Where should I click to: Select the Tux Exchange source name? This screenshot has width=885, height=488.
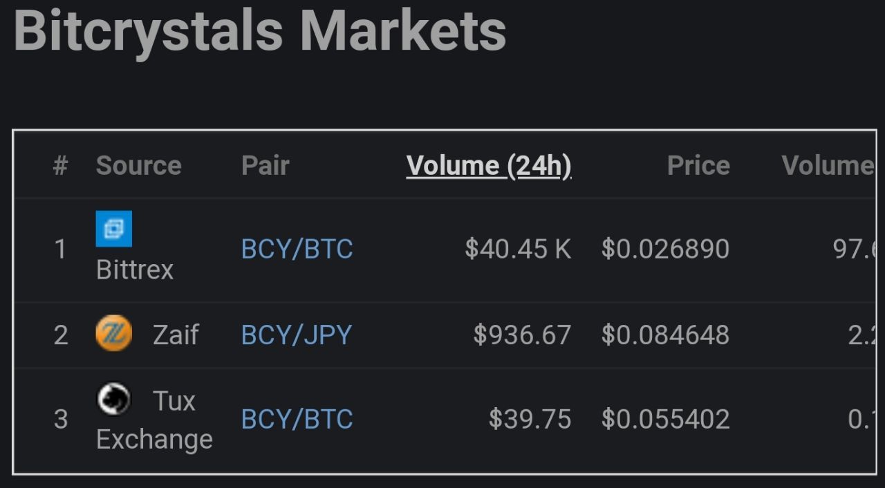(x=154, y=420)
